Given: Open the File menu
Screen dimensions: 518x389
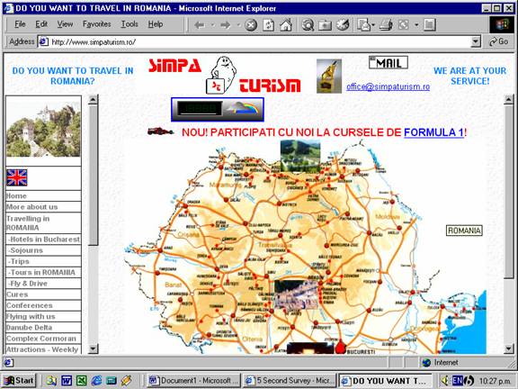Looking at the screenshot, I should coord(20,24).
